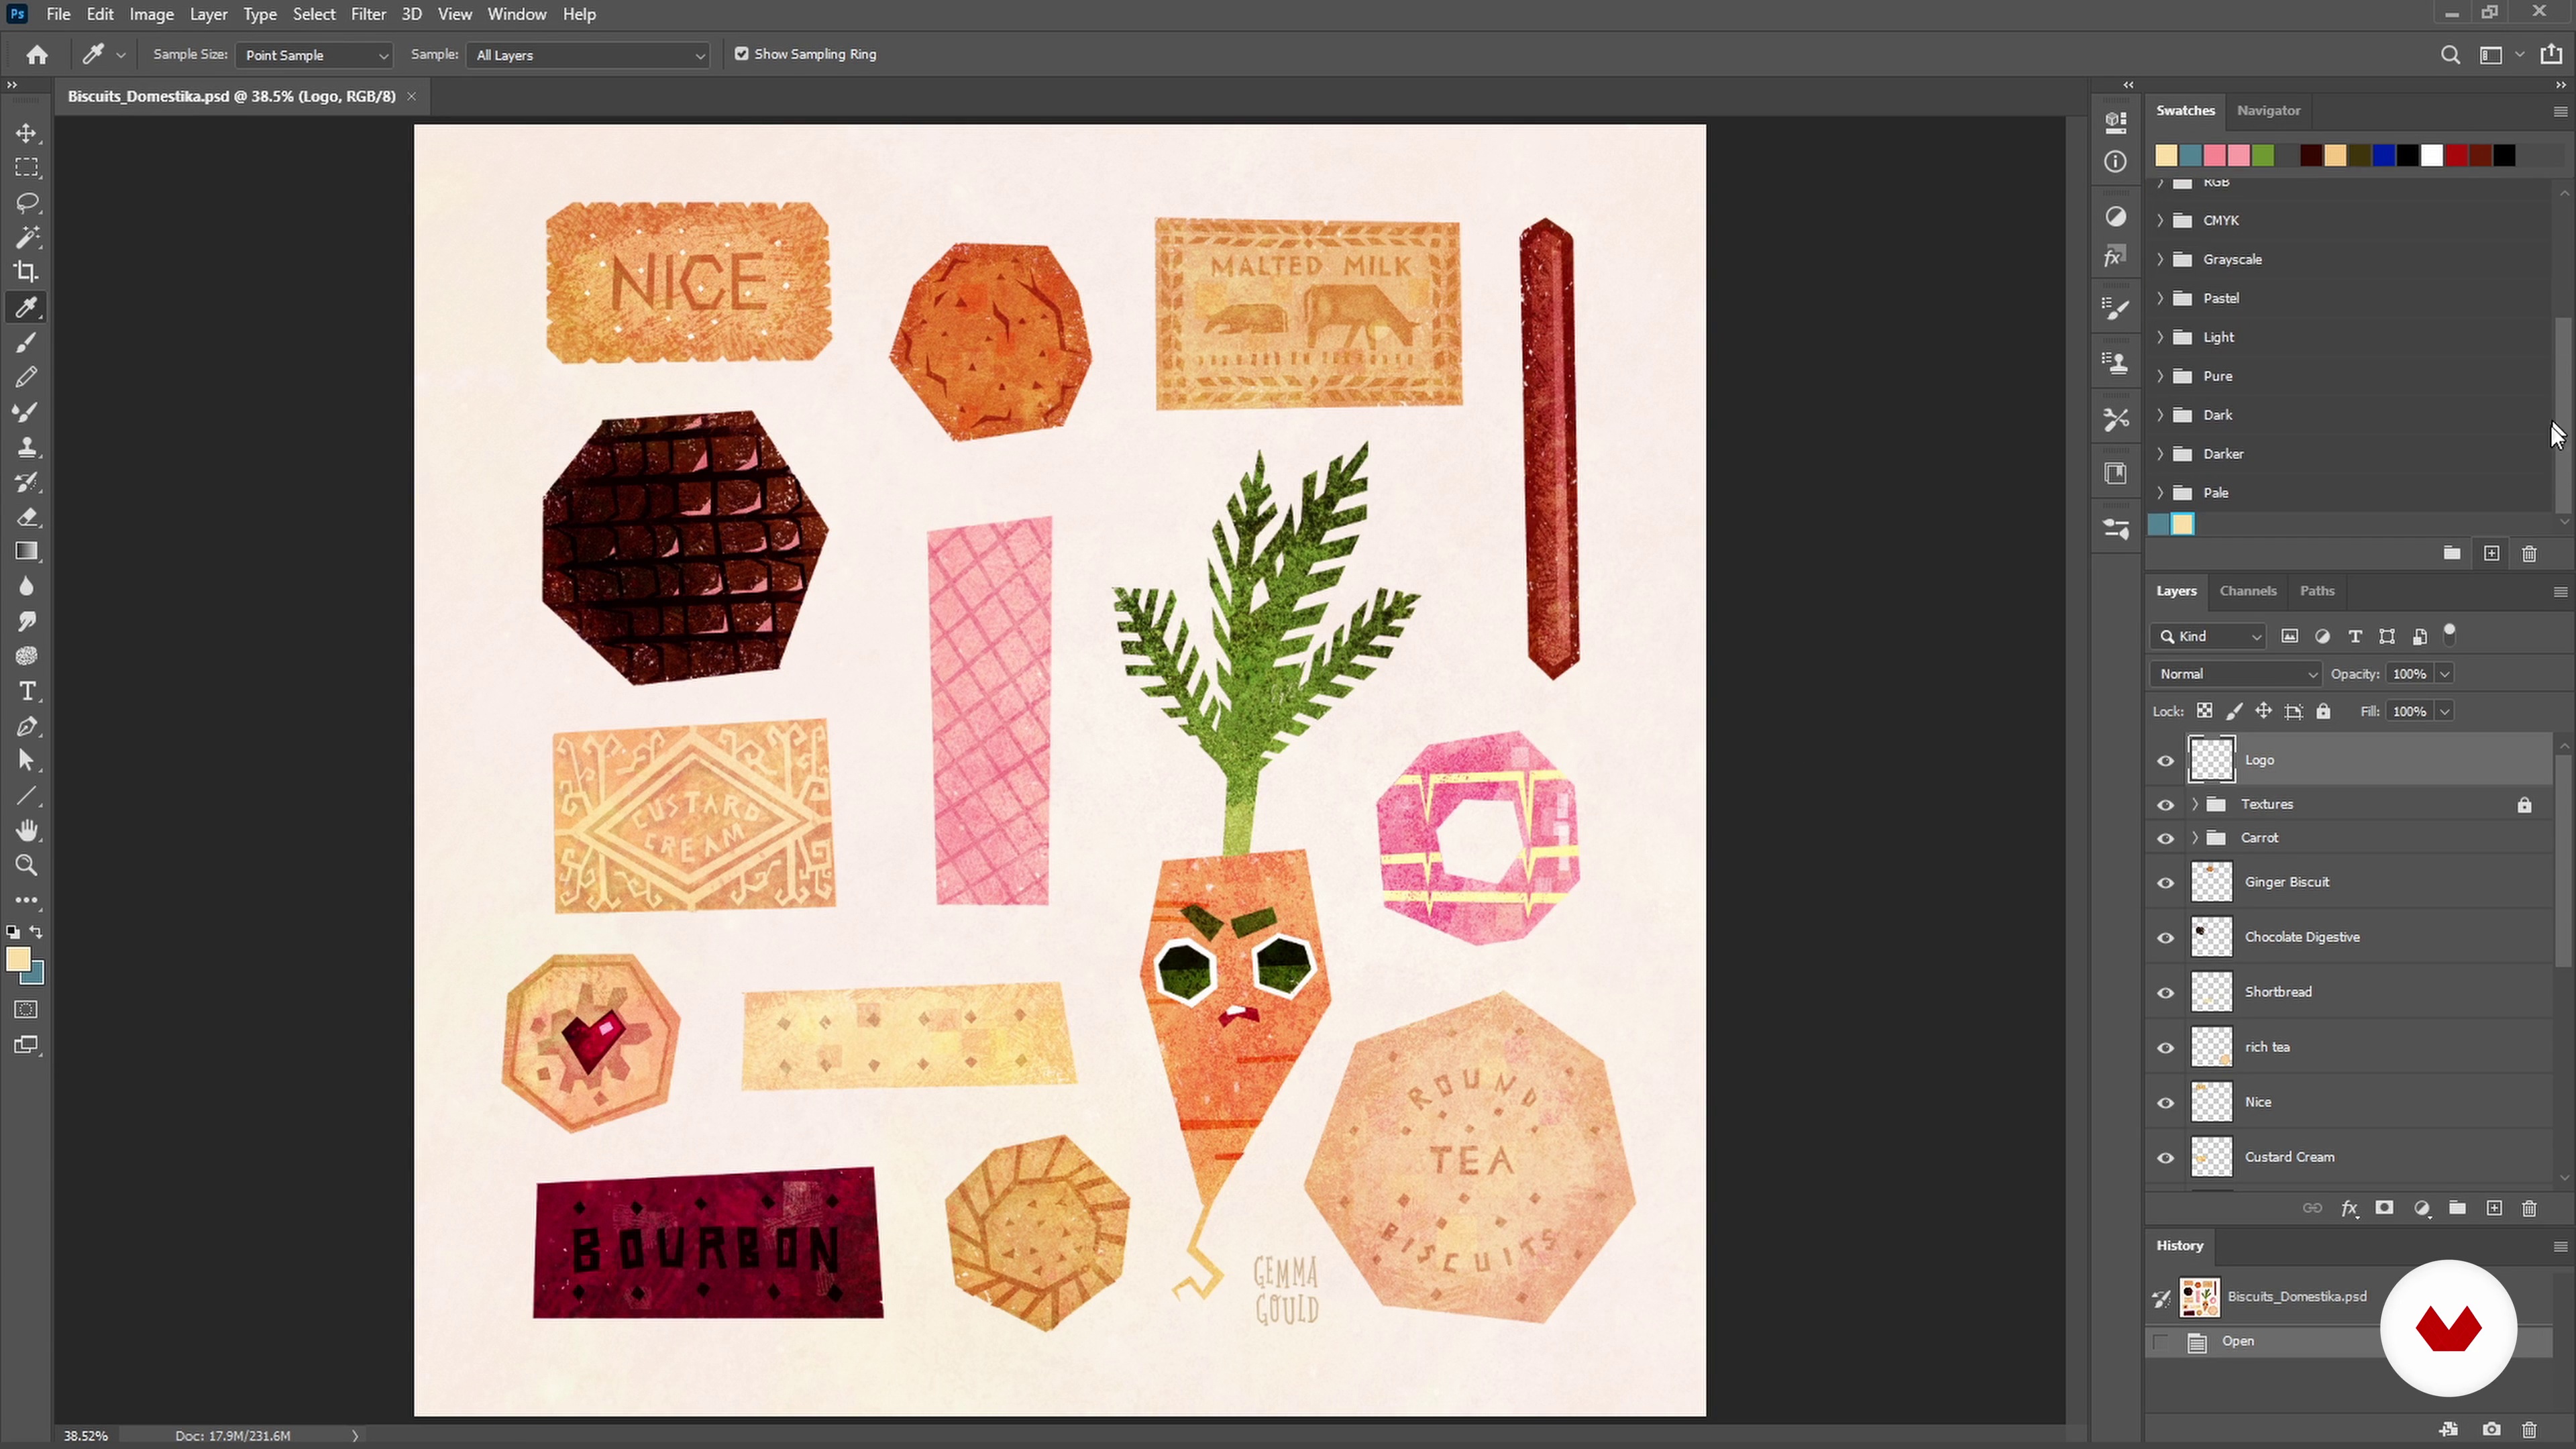Add a layer mask in Layers panel
Screen dimensions: 2576x1449
pyautogui.click(x=2385, y=1208)
